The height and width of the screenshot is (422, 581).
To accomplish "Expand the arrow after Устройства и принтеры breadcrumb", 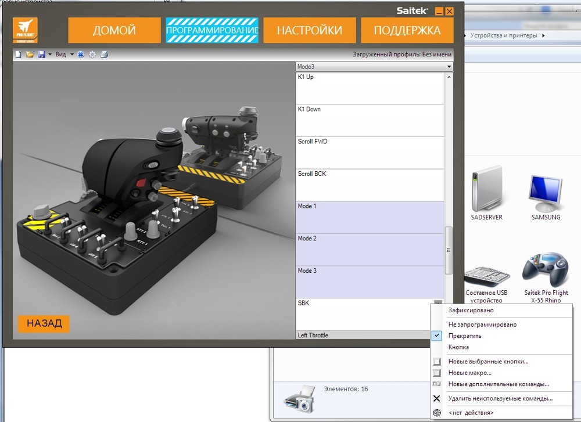I will (x=543, y=35).
